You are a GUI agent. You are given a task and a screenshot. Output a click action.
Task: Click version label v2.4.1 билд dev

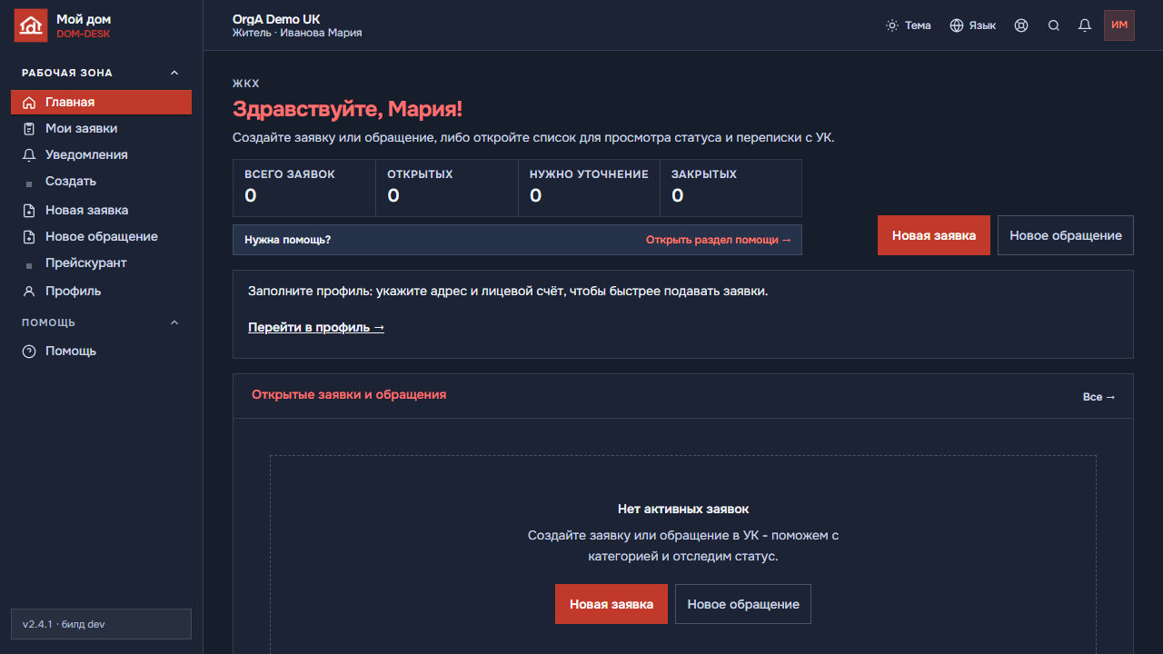[x=101, y=624]
